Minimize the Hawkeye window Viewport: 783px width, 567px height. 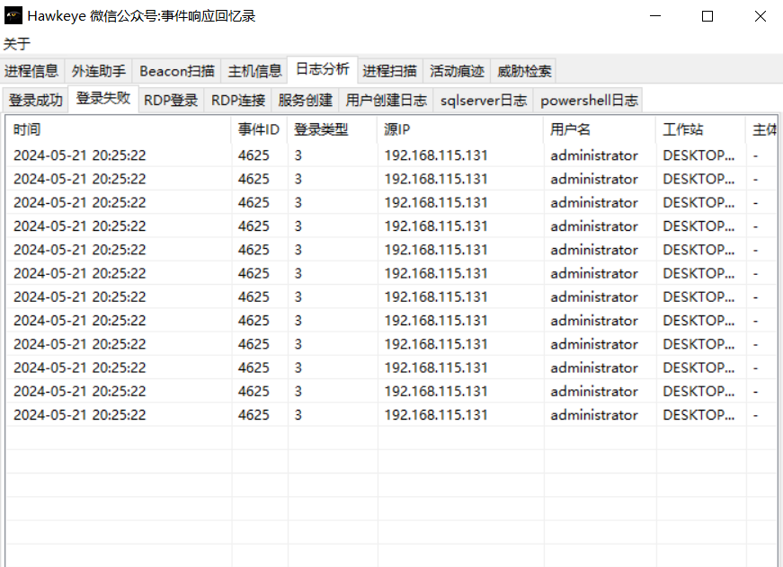tap(655, 16)
